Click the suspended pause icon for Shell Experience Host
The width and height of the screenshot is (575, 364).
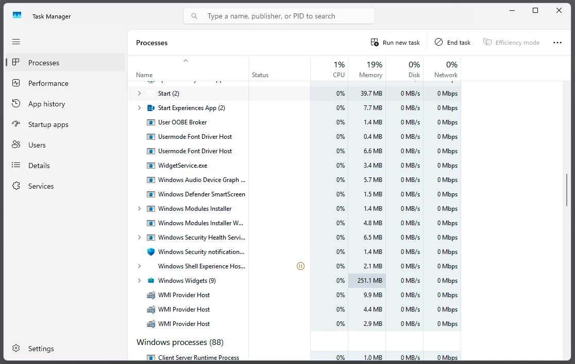point(300,266)
